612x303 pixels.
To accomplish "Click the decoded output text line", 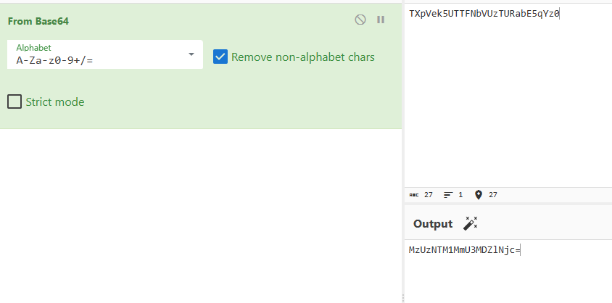I will click(465, 250).
